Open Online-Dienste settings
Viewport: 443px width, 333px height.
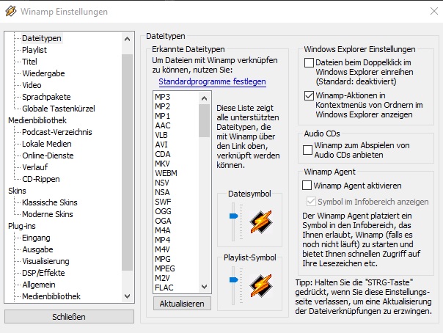[x=48, y=155]
